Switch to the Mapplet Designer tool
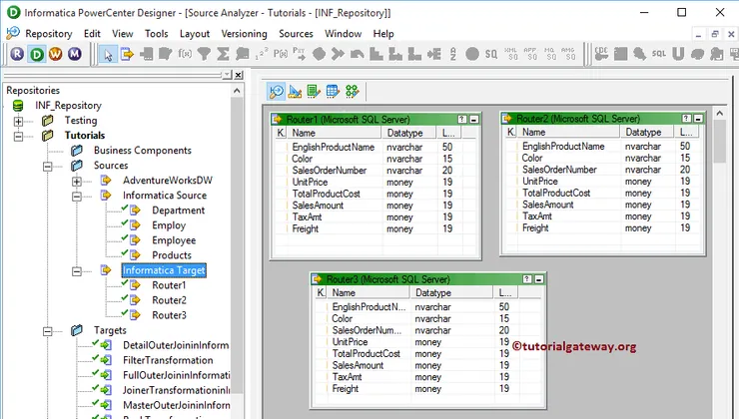 333,91
